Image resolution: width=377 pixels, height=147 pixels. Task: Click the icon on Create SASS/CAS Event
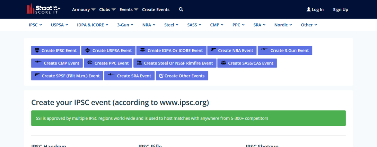[223, 63]
